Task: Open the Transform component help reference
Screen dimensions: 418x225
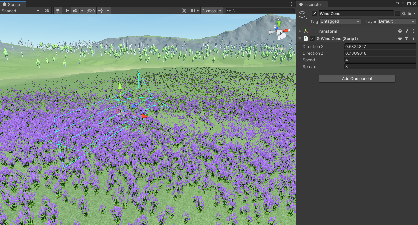Action: 400,31
